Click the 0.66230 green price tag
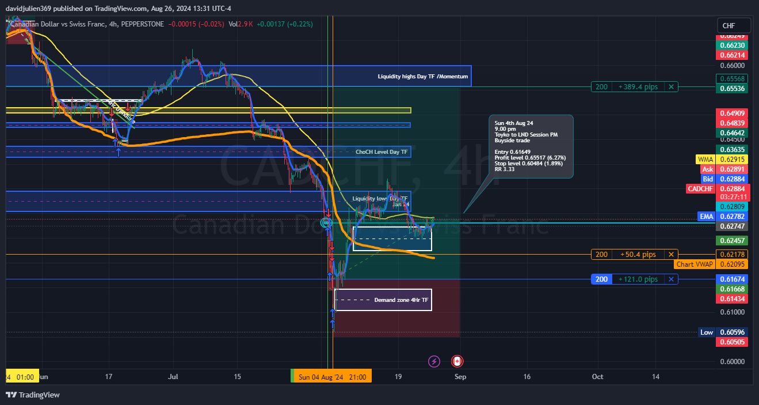Image resolution: width=759 pixels, height=405 pixels. coord(733,46)
